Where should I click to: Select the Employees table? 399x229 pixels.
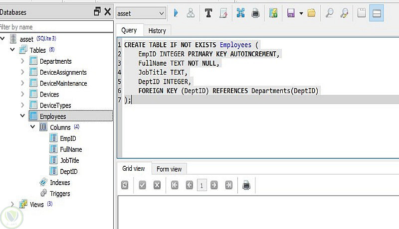[x=53, y=116]
